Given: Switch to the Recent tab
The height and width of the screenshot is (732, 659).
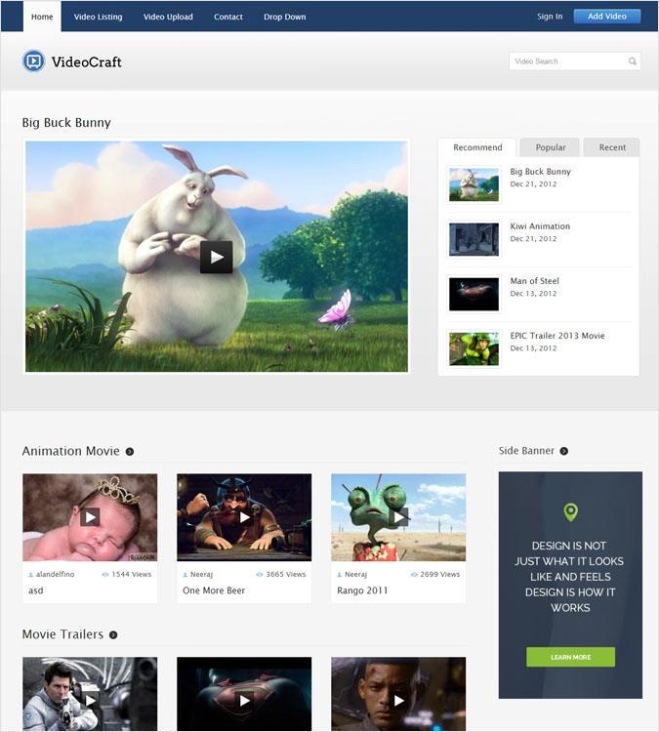Looking at the screenshot, I should click(x=612, y=147).
